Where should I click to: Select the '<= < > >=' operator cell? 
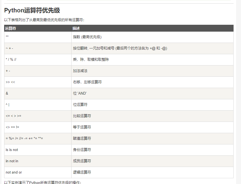(x=38, y=116)
